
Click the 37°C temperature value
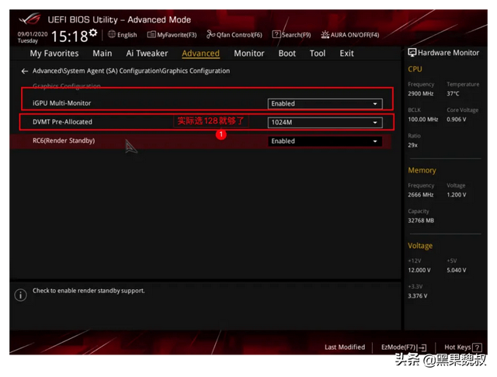(x=453, y=93)
